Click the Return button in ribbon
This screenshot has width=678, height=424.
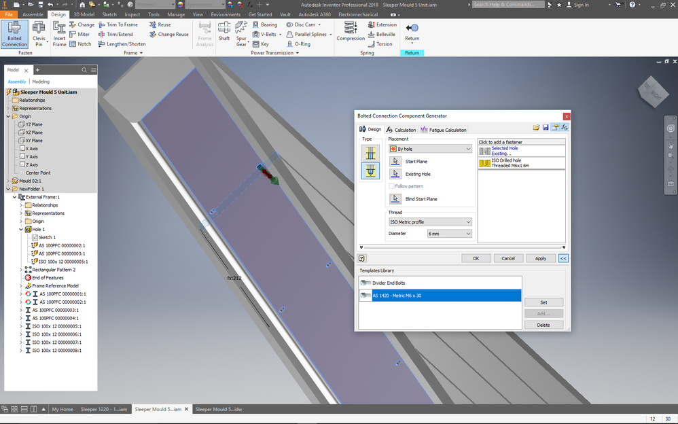(x=412, y=32)
